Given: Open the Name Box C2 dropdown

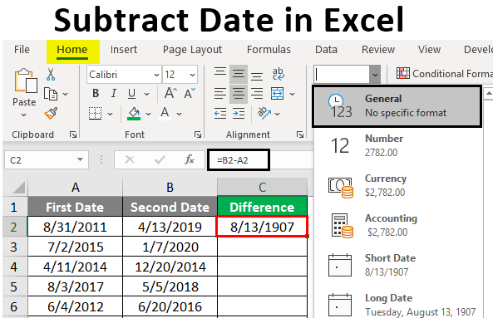Looking at the screenshot, I should click(x=80, y=159).
